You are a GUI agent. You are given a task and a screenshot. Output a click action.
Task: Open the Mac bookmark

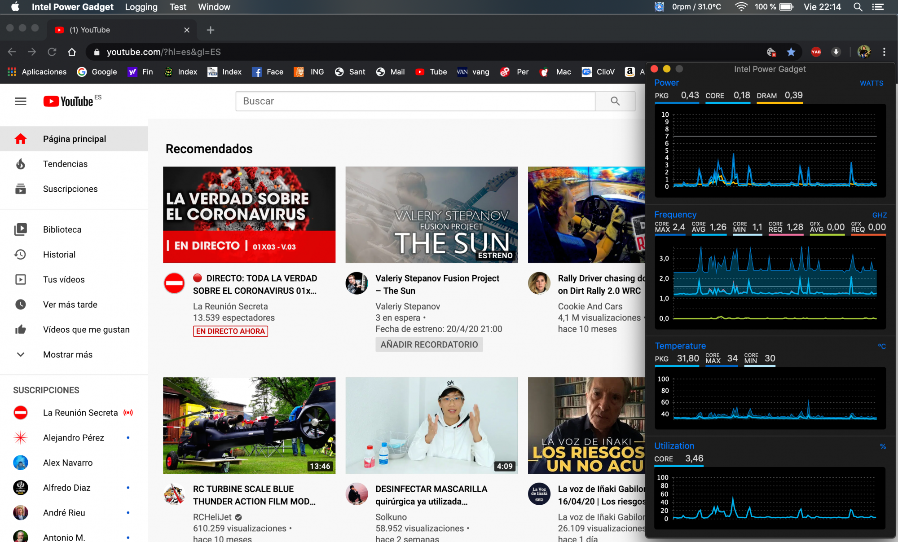555,72
